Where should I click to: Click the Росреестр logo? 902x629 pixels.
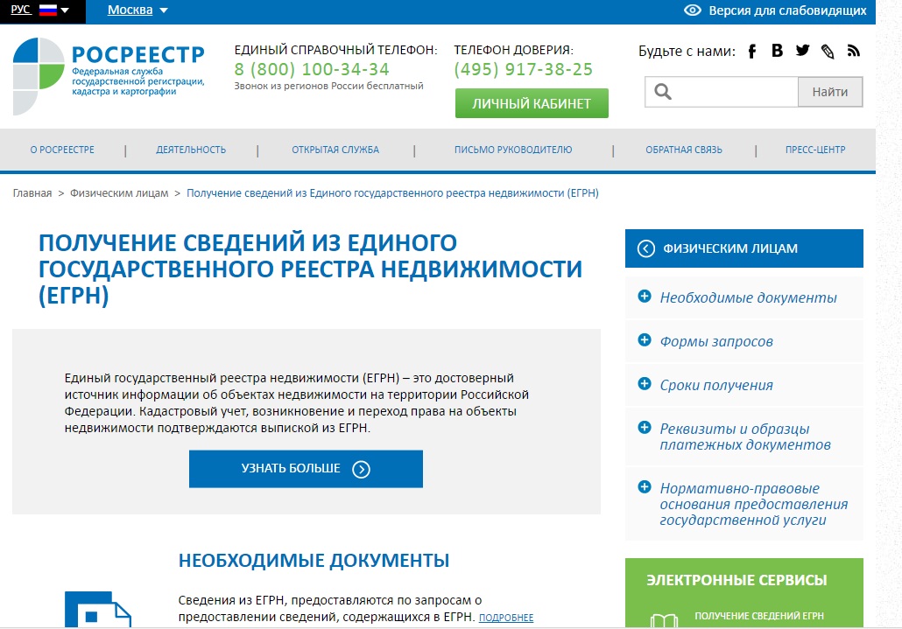[109, 77]
